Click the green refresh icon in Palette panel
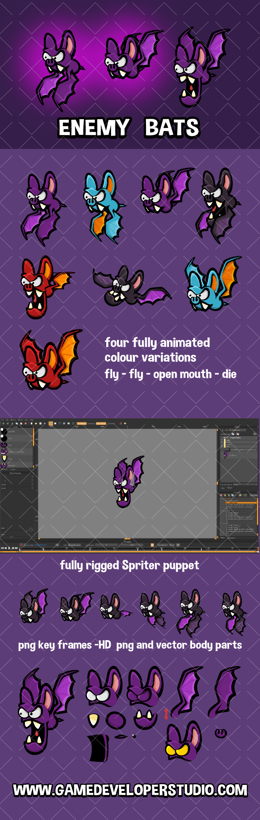 [255, 434]
